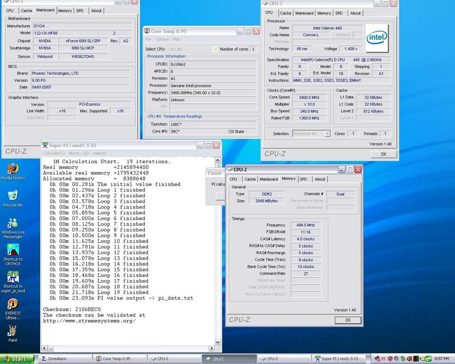Viewport: 455px width, 364px height.
Task: Switch to CPU tab in DDR2 Memory CPU-Z window
Action: [233, 180]
